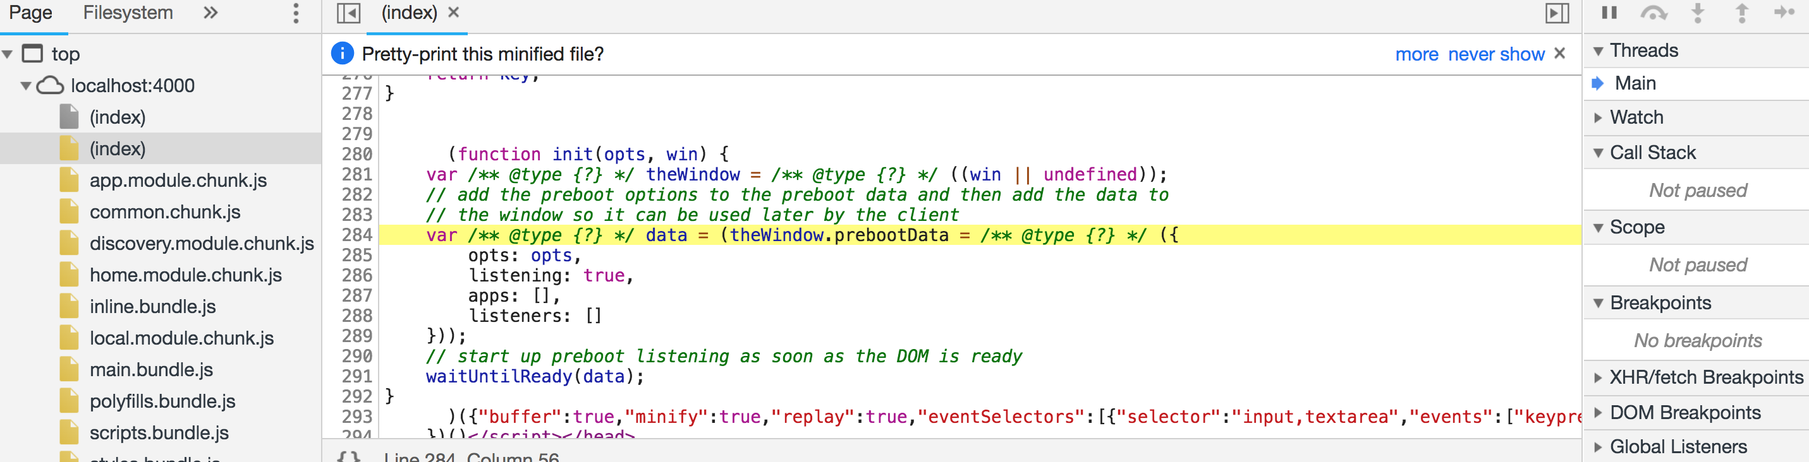This screenshot has height=462, width=1809.
Task: Open main.bundle.js file
Action: [x=151, y=369]
